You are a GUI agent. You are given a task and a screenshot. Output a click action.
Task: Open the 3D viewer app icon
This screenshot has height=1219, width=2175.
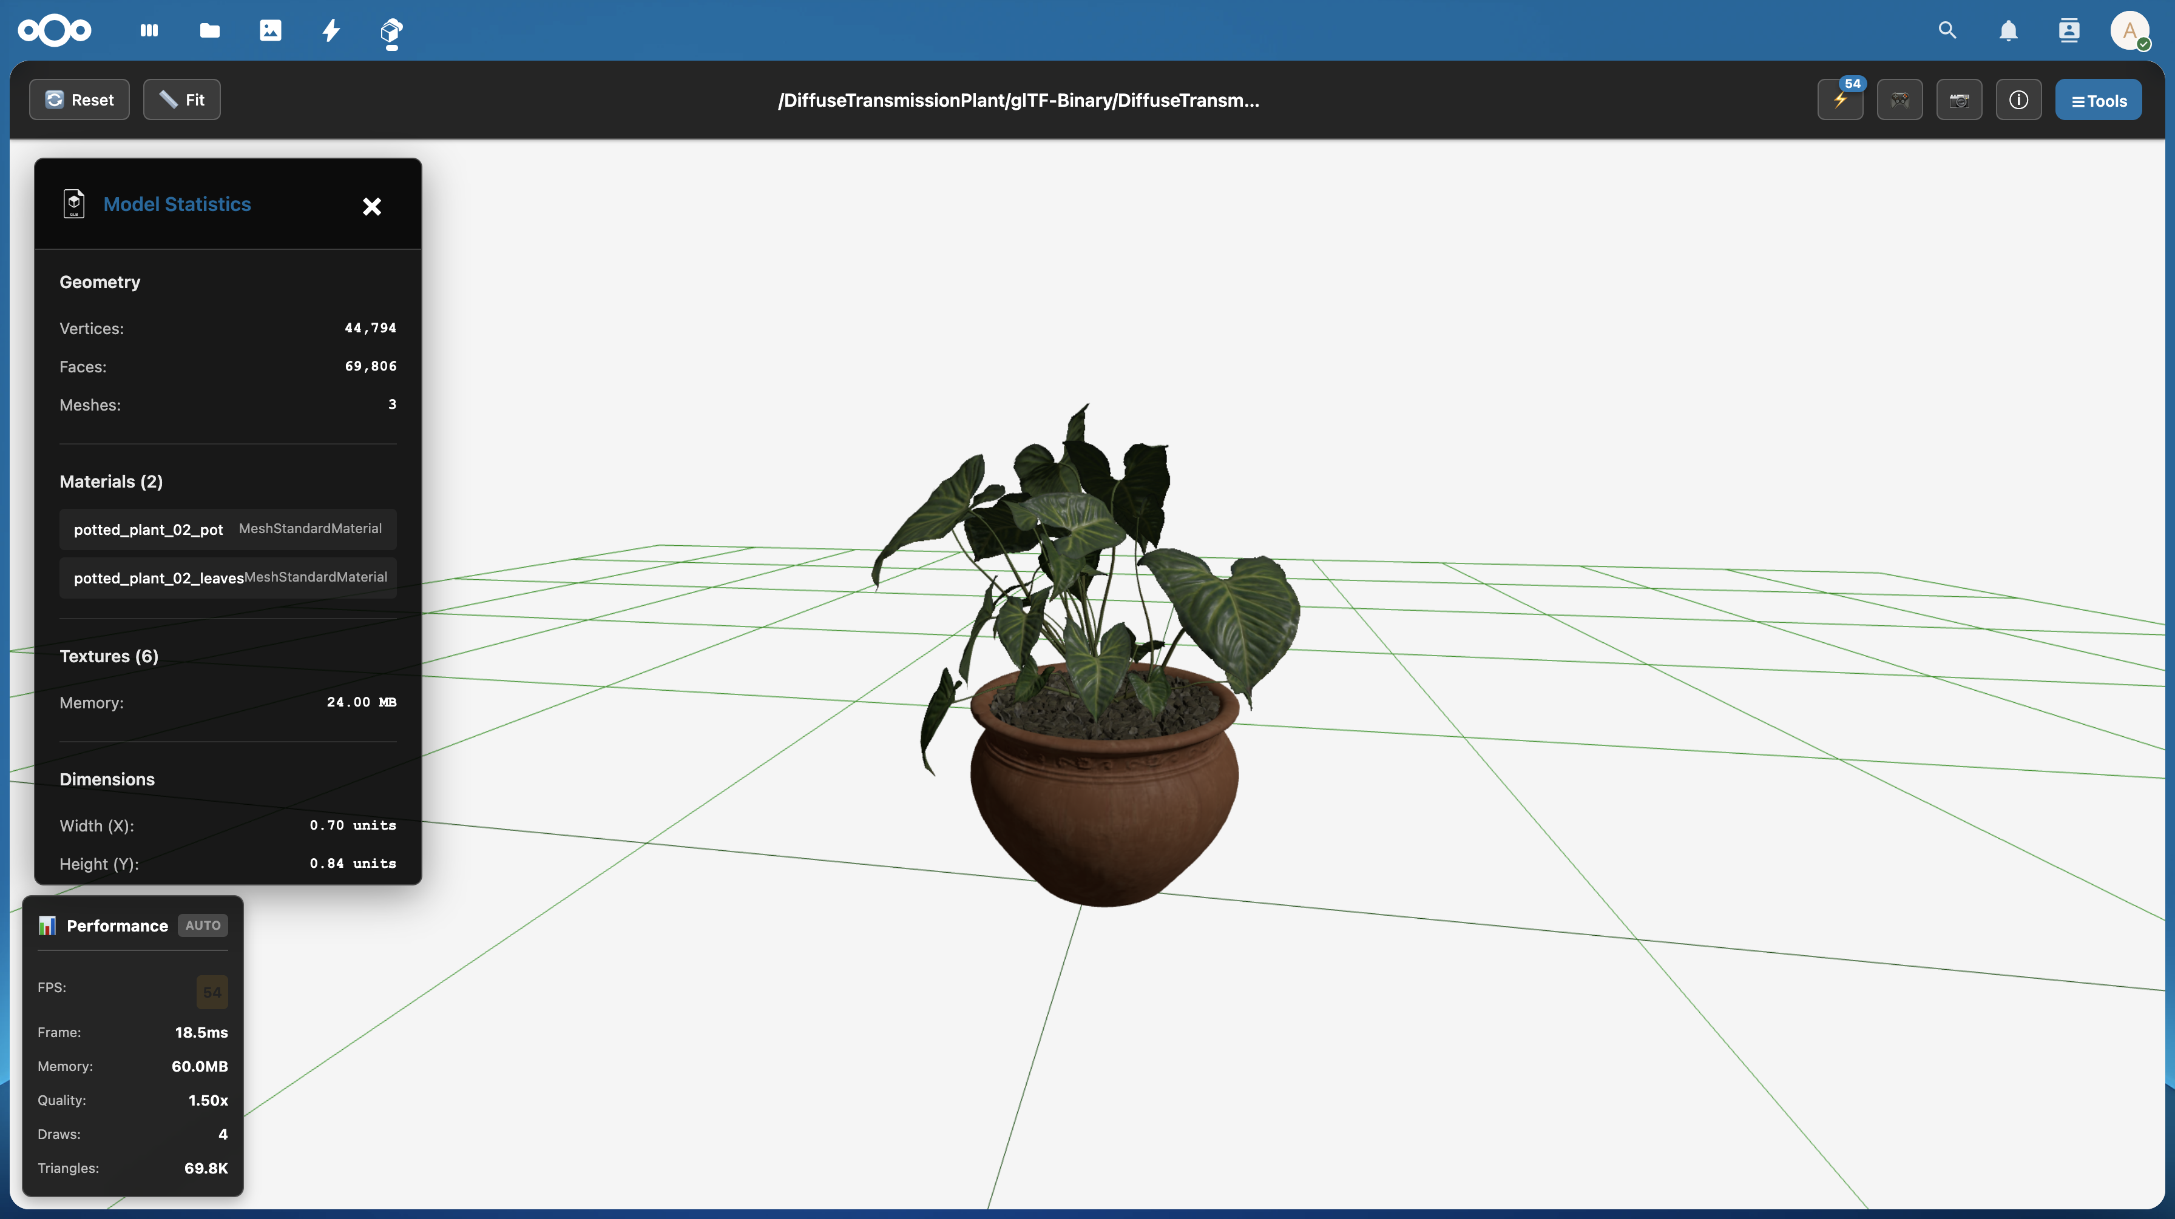tap(391, 30)
